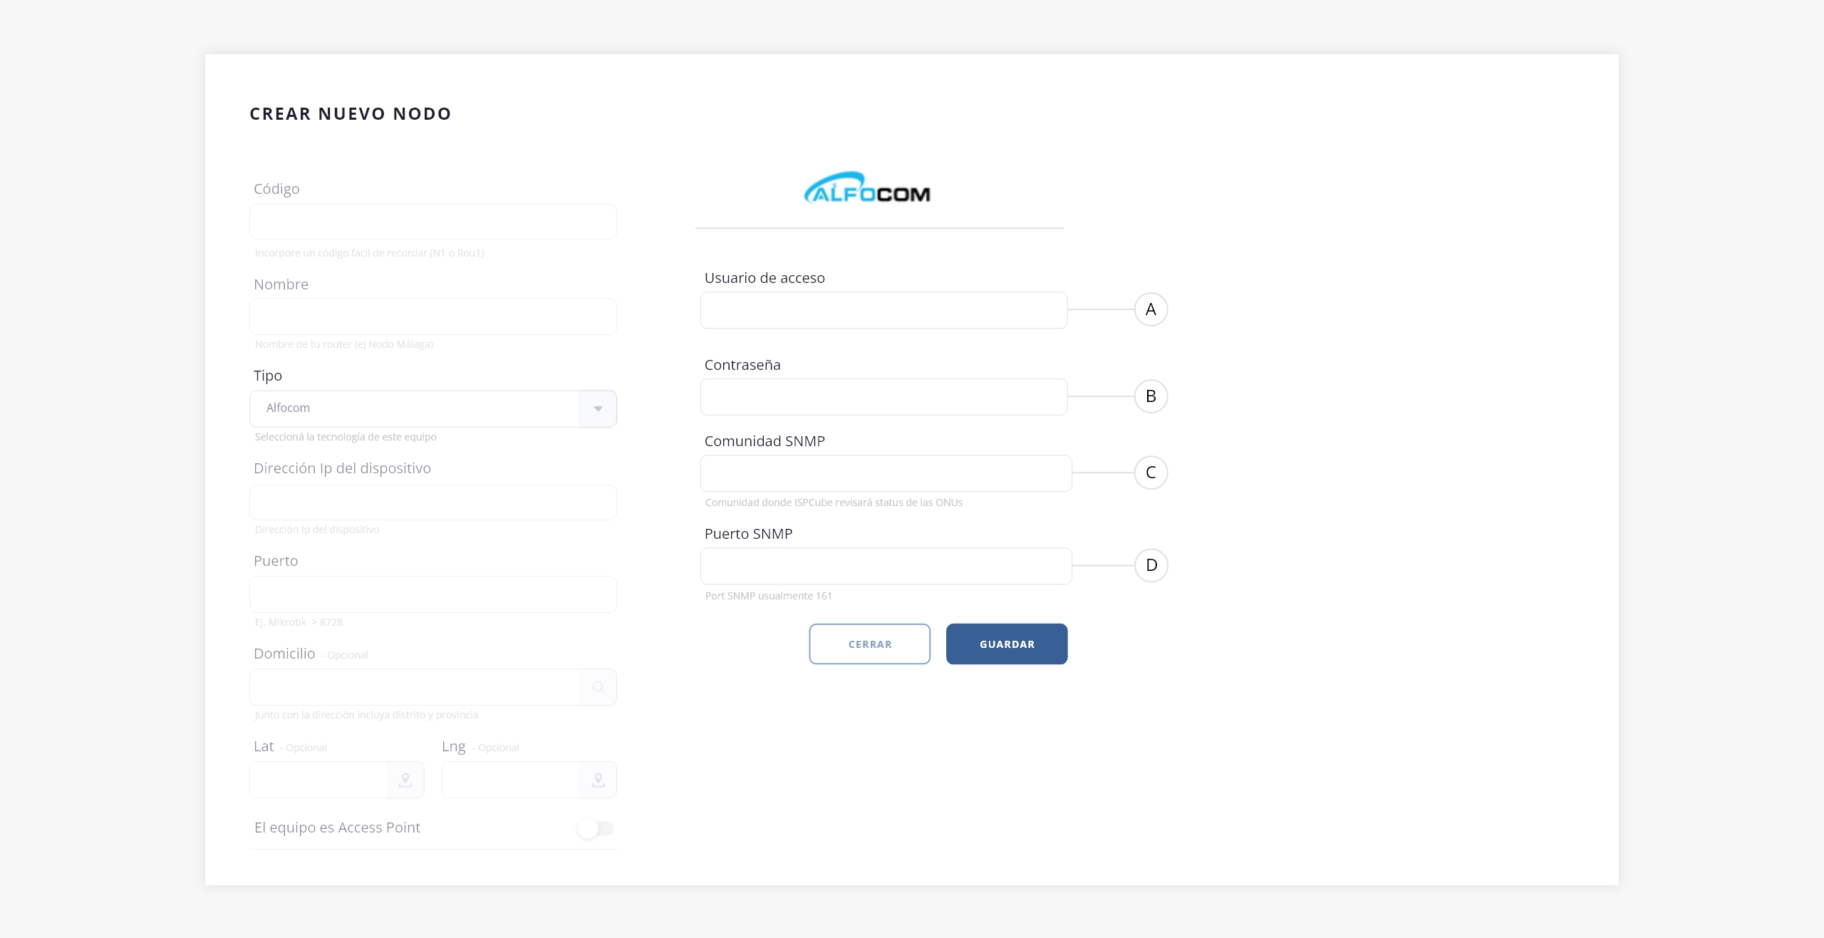Select the Usuario de acceso field

[x=883, y=310]
